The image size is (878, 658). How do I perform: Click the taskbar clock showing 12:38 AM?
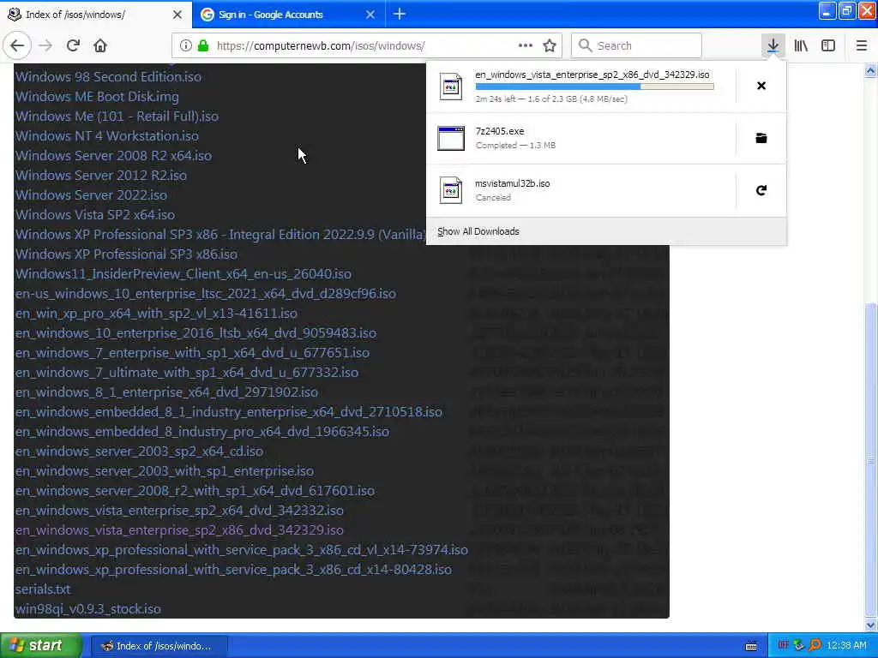846,646
